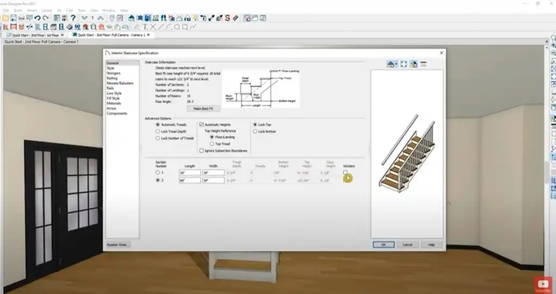
Task: Open the Railing panel
Action: click(112, 78)
